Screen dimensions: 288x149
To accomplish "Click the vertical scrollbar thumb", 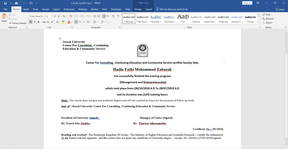I will pos(286,95).
